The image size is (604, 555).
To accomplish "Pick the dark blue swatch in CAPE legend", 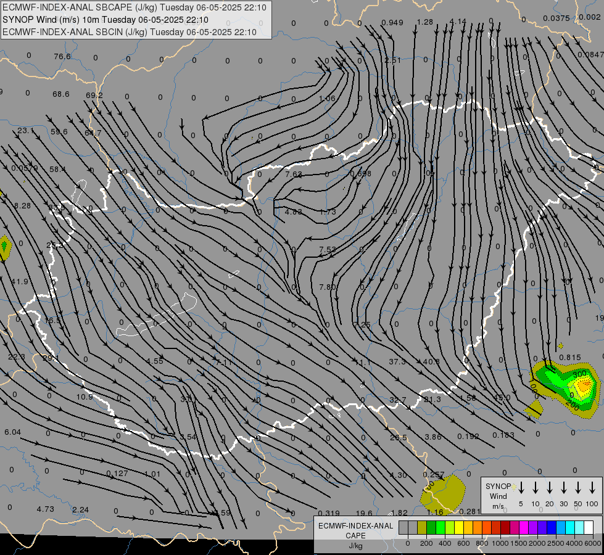I will click(x=552, y=528).
